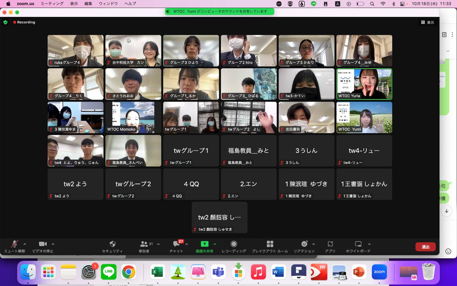Open Microsoft Teams in the Dock
This screenshot has height=286, width=457.
pos(218,272)
